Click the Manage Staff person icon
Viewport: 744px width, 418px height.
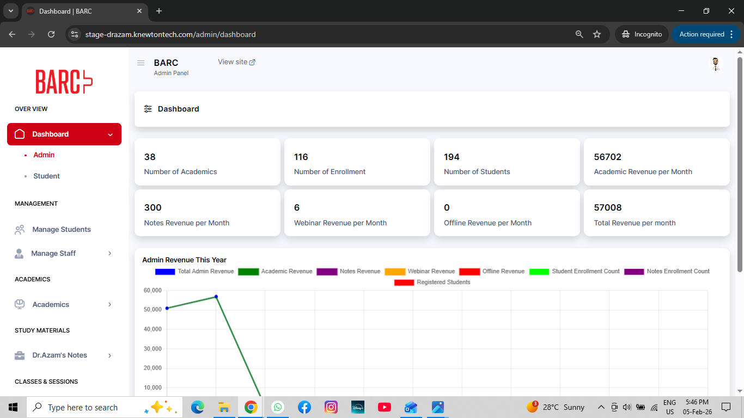click(19, 254)
